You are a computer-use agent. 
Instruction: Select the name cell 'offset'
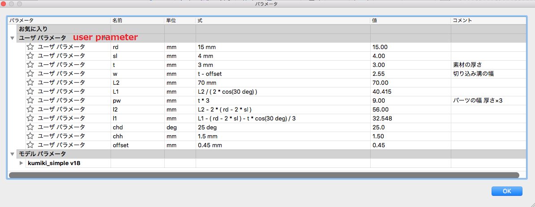[137, 145]
